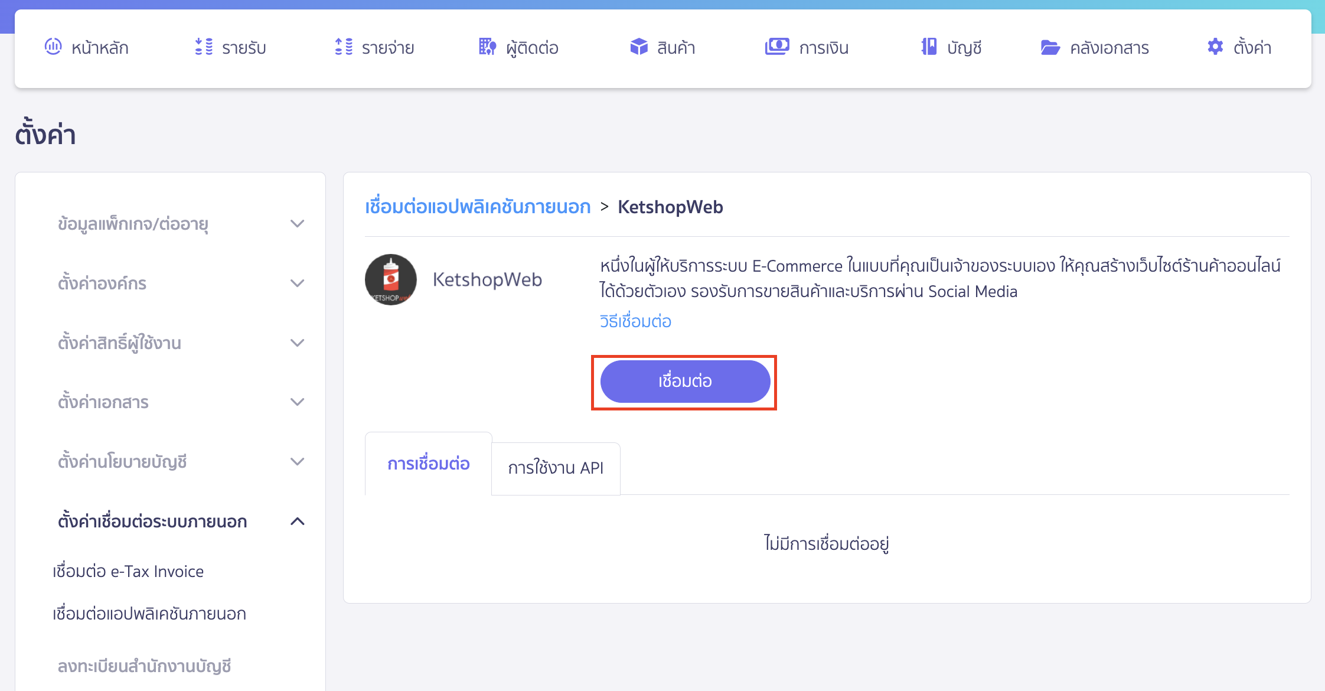The height and width of the screenshot is (691, 1325).
Task: Open the คลังเอกสาร document folder icon
Action: pos(1050,47)
